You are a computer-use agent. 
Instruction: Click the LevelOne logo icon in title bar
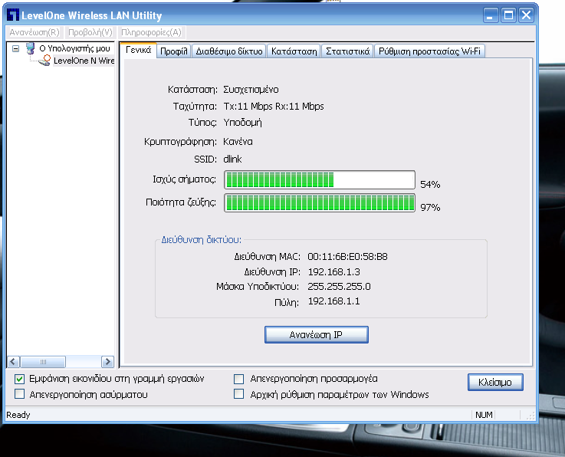point(13,15)
